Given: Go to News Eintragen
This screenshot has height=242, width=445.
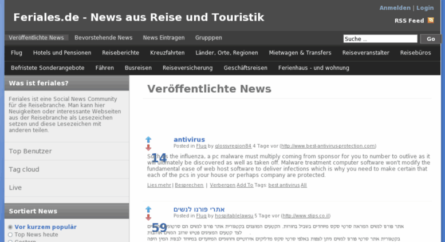Looking at the screenshot, I should [x=164, y=38].
